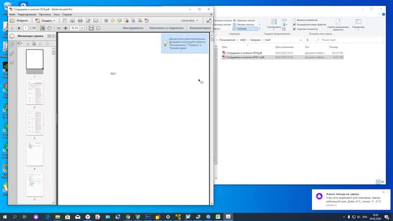Expand the Sort by dropdown in Explorer

point(274,24)
